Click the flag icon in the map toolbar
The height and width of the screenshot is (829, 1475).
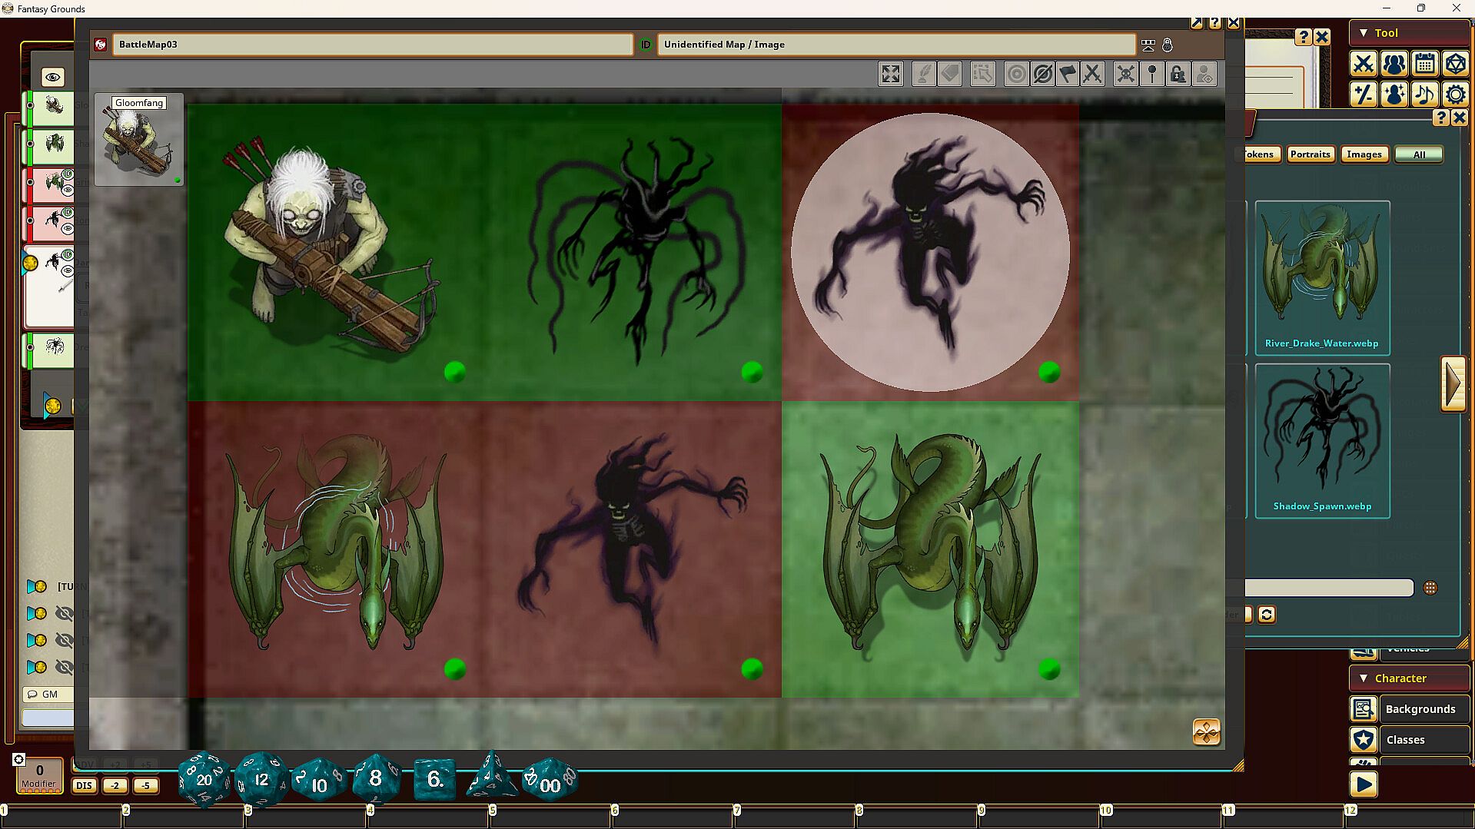click(1068, 75)
